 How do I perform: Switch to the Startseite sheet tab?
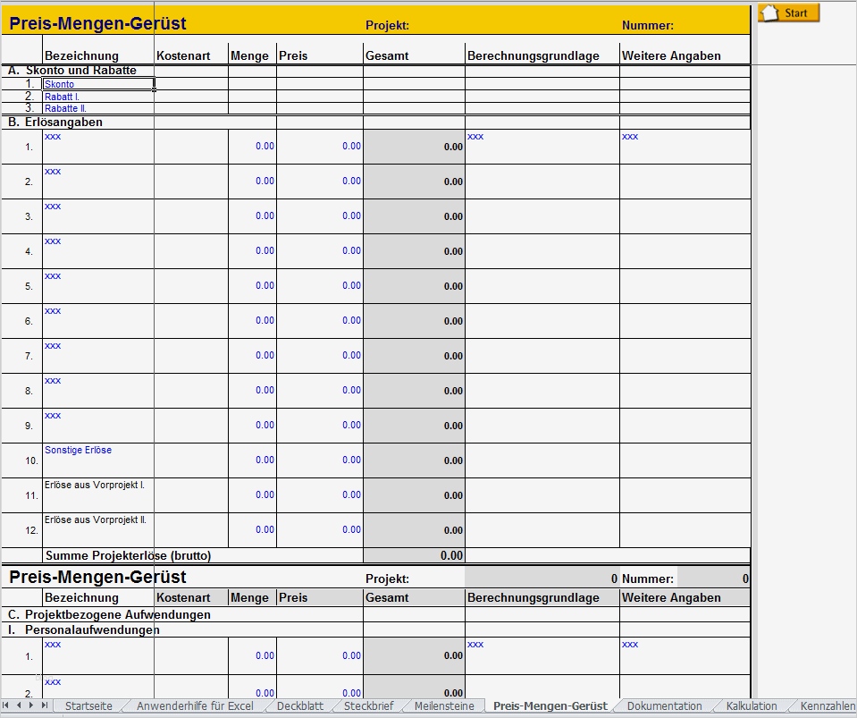pyautogui.click(x=88, y=706)
